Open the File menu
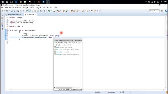 [x=2, y=8]
